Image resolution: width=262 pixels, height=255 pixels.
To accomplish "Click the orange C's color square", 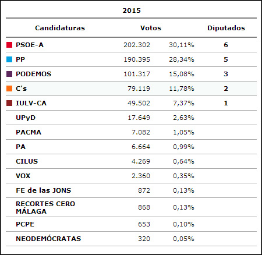I will pos(9,88).
